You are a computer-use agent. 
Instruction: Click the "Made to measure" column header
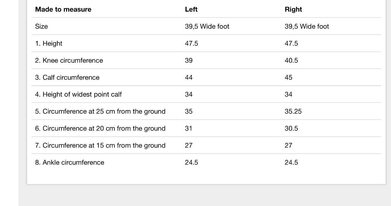click(x=63, y=9)
